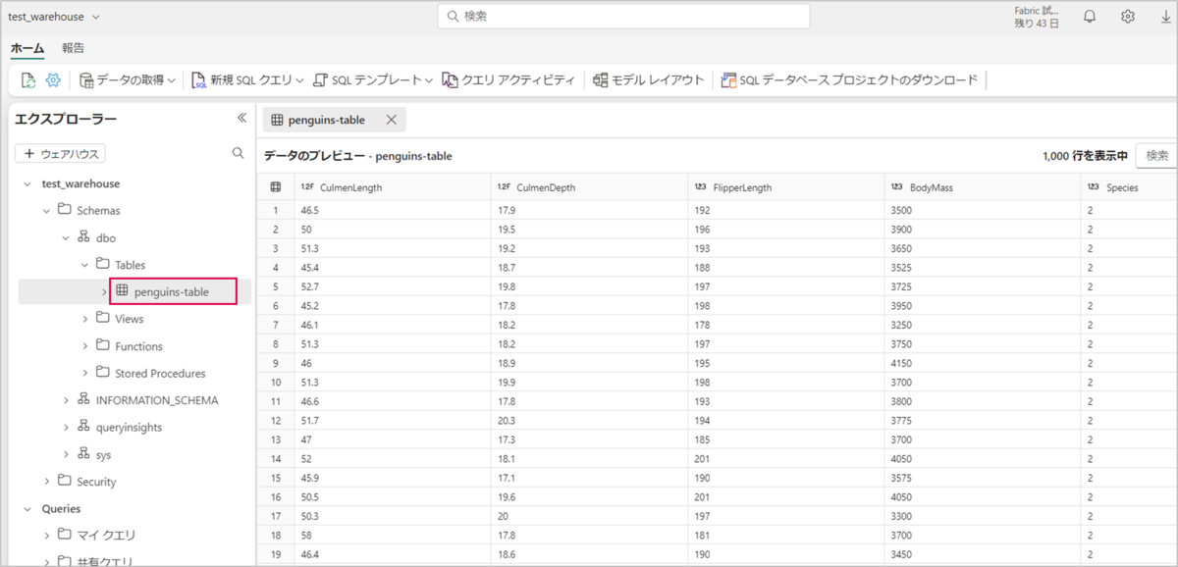Viewport: 1178px width, 567px height.
Task: Click the blue gear settings icon in toolbar
Action: tap(54, 80)
